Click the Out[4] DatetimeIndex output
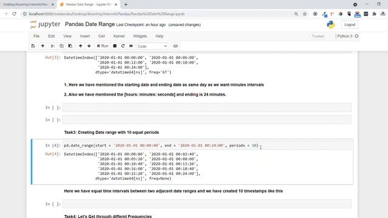Viewport: 388px width, 218px height. [x=132, y=166]
